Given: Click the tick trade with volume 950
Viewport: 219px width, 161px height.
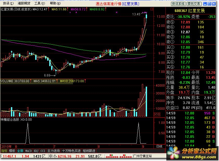Looking at the screenshot, I should point(207,113).
